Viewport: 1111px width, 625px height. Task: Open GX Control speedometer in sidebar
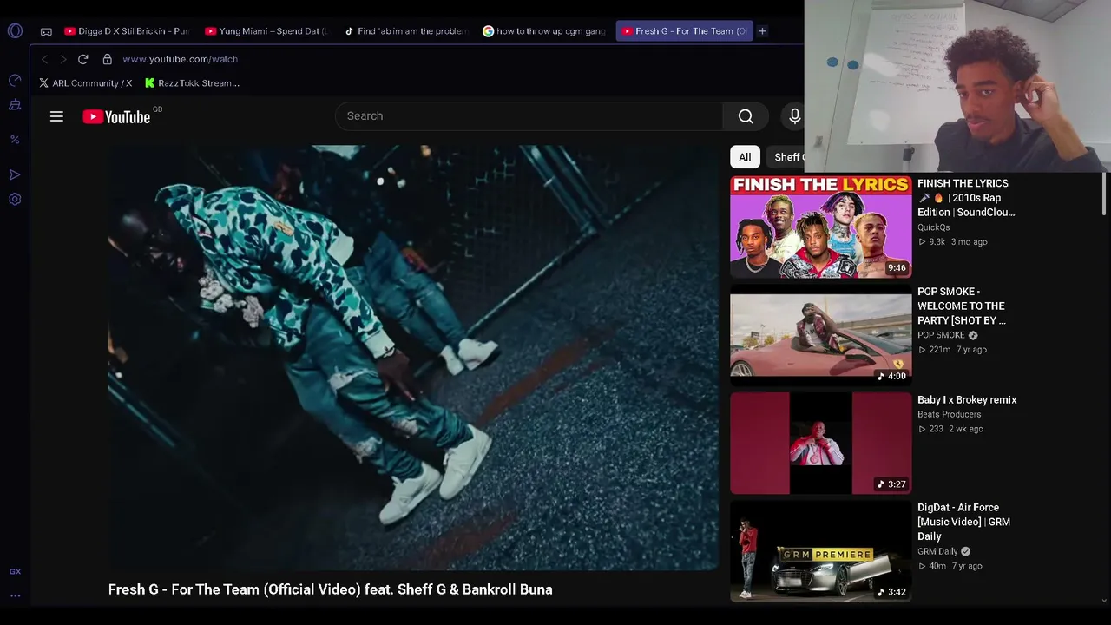[x=15, y=80]
